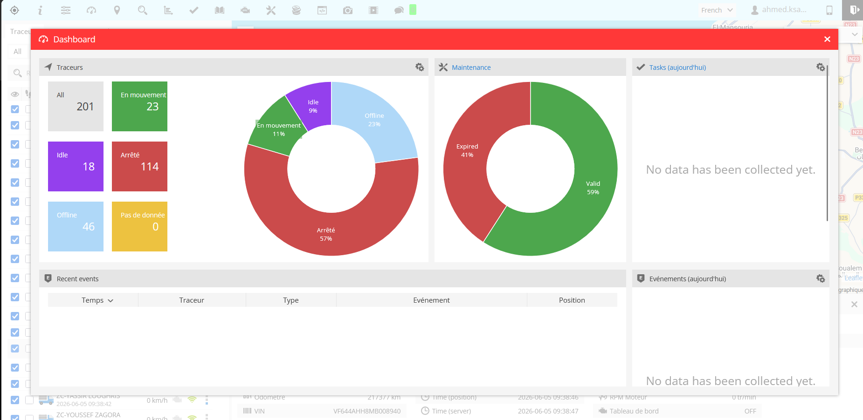Image resolution: width=863 pixels, height=420 pixels.
Task: Open Evénements (aujourd'hui) widget settings gear
Action: pos(821,278)
